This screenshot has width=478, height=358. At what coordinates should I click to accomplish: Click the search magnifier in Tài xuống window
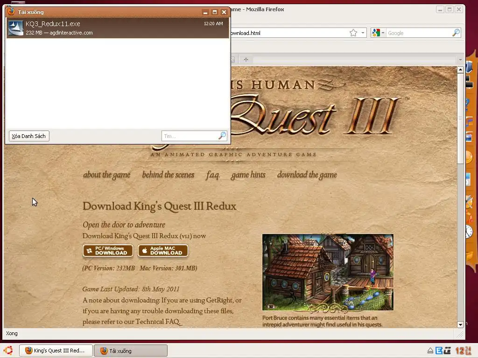click(222, 136)
